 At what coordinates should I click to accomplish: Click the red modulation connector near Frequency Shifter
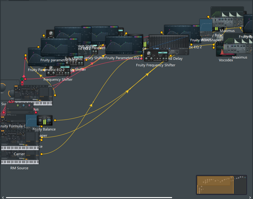(25, 79)
